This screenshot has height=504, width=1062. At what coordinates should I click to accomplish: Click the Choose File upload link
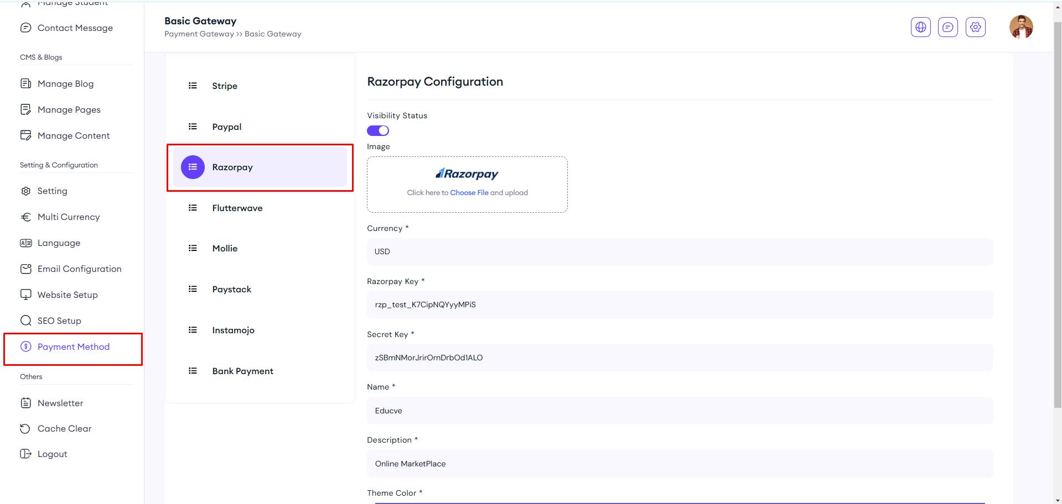[x=469, y=193]
